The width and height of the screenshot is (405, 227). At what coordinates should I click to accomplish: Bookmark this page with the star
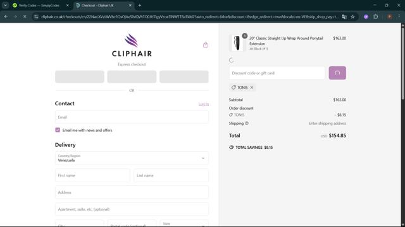352,17
